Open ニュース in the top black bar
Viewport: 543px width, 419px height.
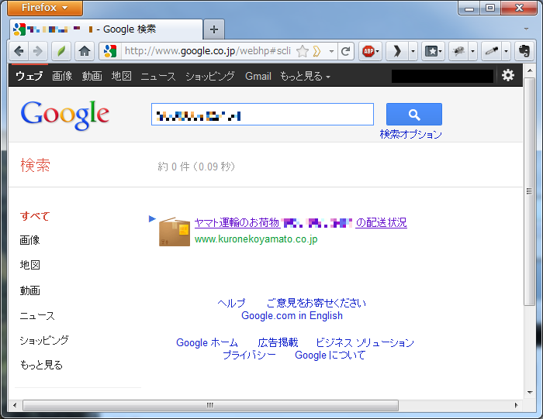point(158,76)
